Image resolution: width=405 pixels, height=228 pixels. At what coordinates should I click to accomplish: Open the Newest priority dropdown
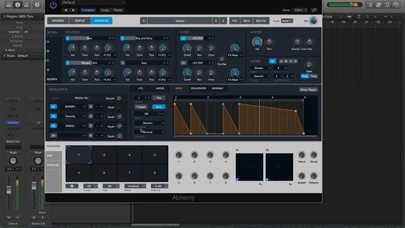(x=261, y=76)
